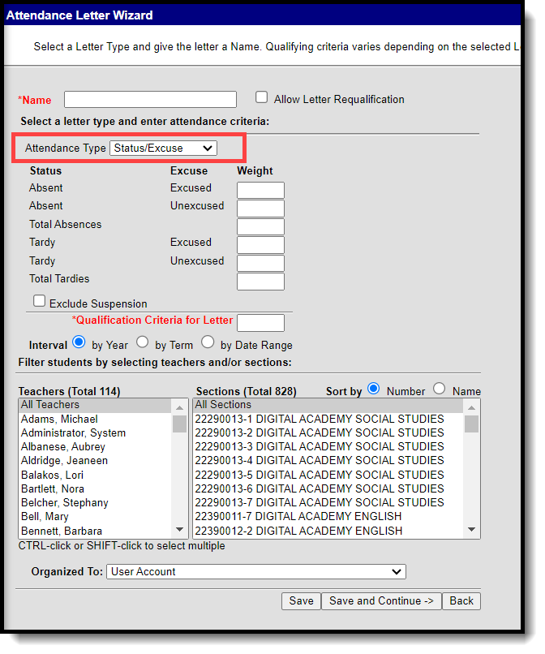Image resolution: width=545 pixels, height=654 pixels.
Task: Click Teachers list scroll up arrow
Action: click(180, 407)
